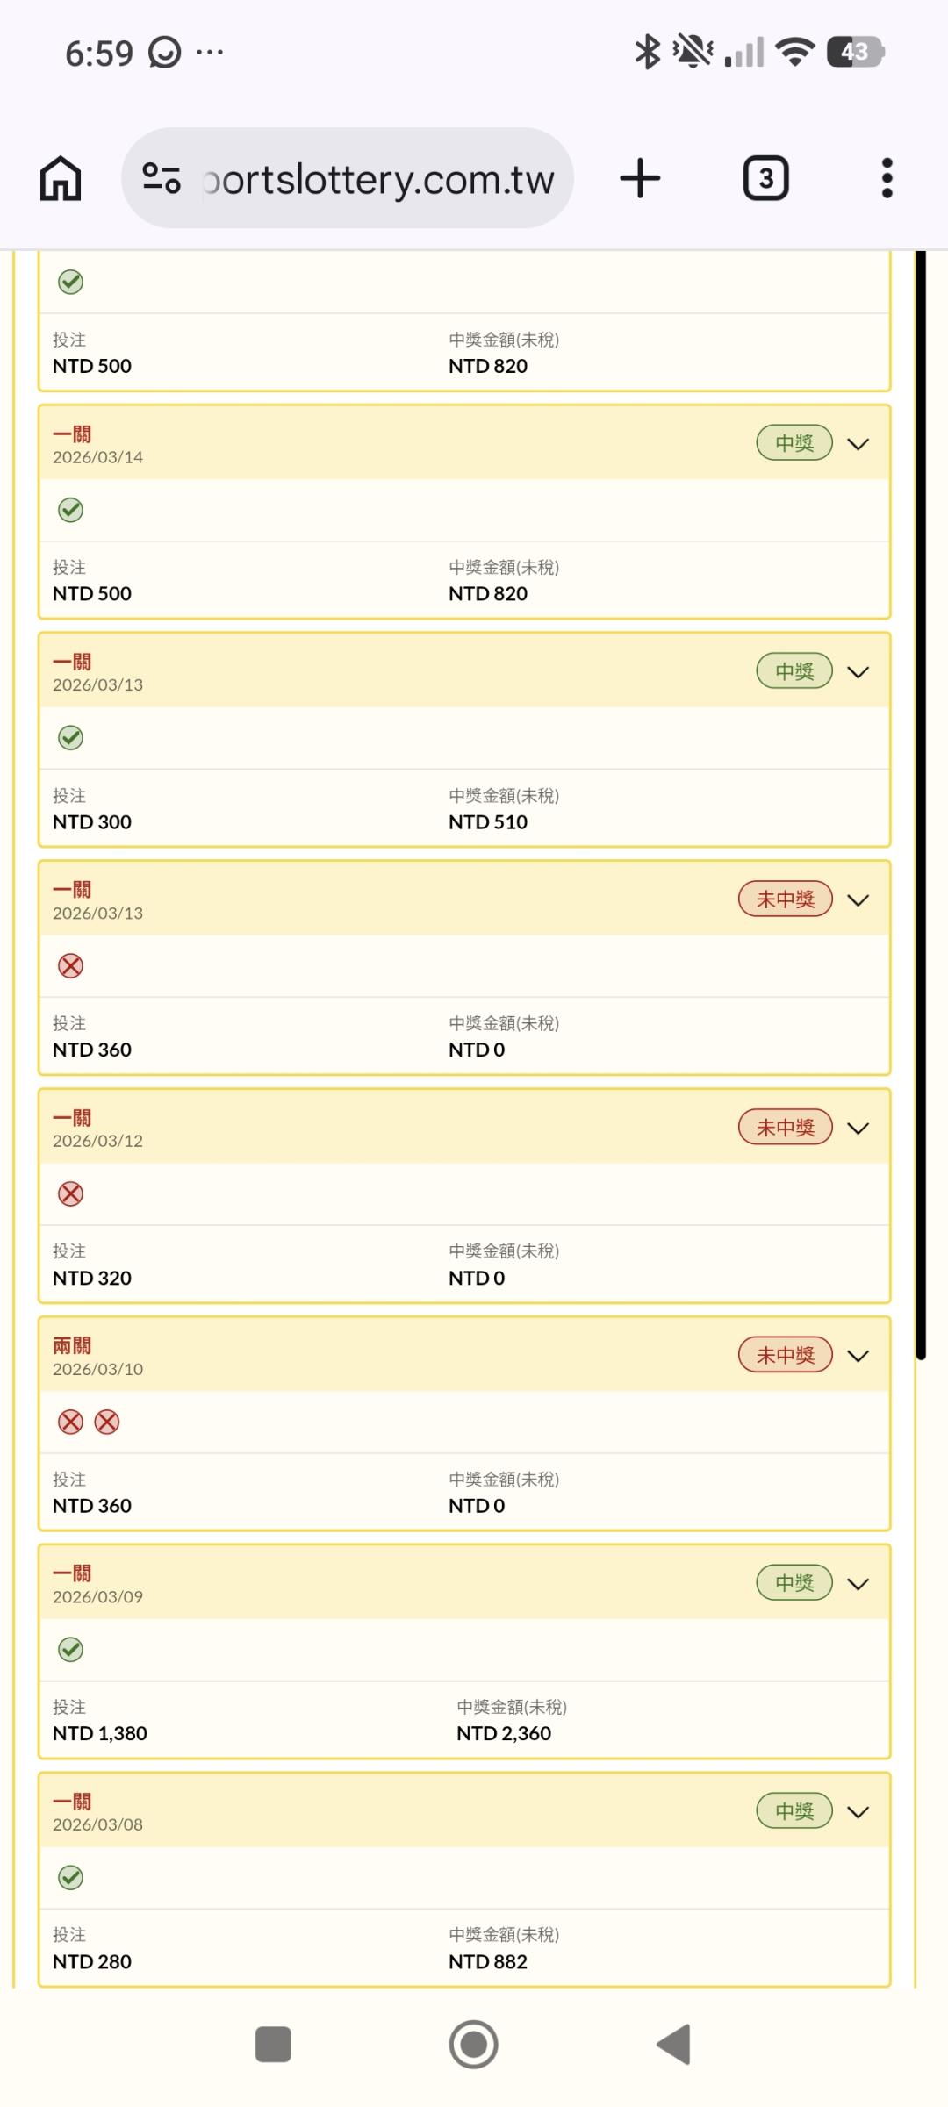Tap the browser home icon
The height and width of the screenshot is (2107, 948).
tap(61, 178)
